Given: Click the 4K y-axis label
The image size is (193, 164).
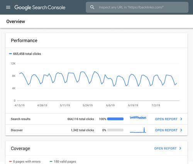Looking at the screenshot, I should point(14,88).
